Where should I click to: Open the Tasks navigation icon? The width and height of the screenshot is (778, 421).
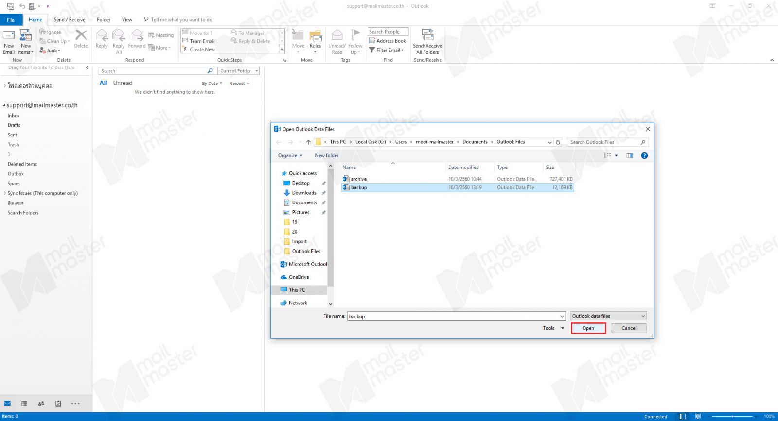[58, 404]
